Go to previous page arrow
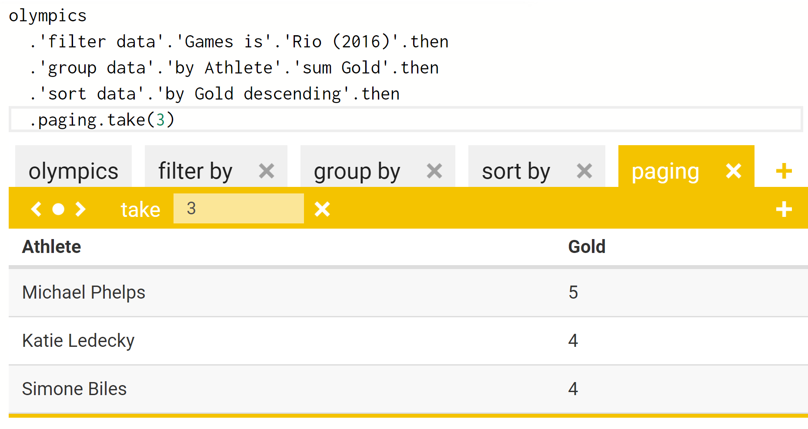This screenshot has width=808, height=429. point(37,209)
